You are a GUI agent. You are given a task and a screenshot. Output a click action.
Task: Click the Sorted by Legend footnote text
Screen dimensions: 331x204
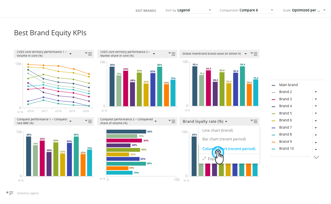[28, 193]
